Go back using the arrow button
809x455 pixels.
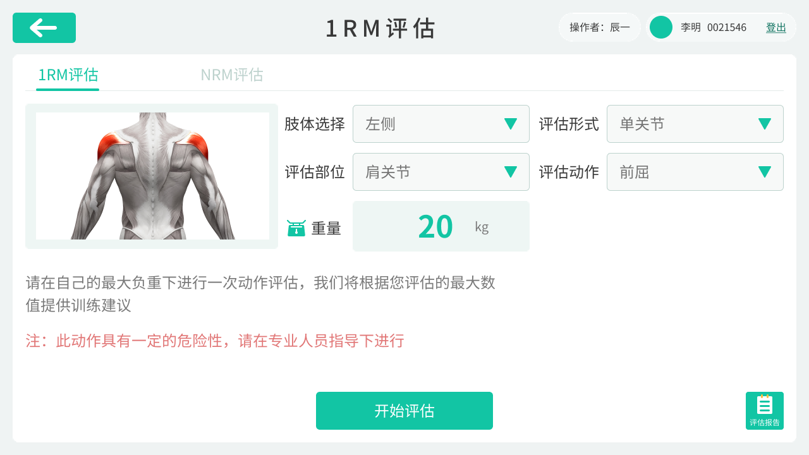pyautogui.click(x=44, y=28)
